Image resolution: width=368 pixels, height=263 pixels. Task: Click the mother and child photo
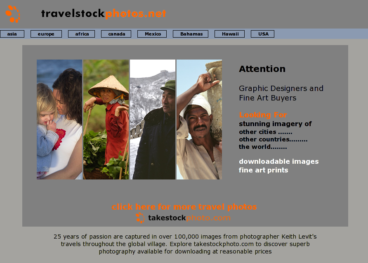[59, 120]
